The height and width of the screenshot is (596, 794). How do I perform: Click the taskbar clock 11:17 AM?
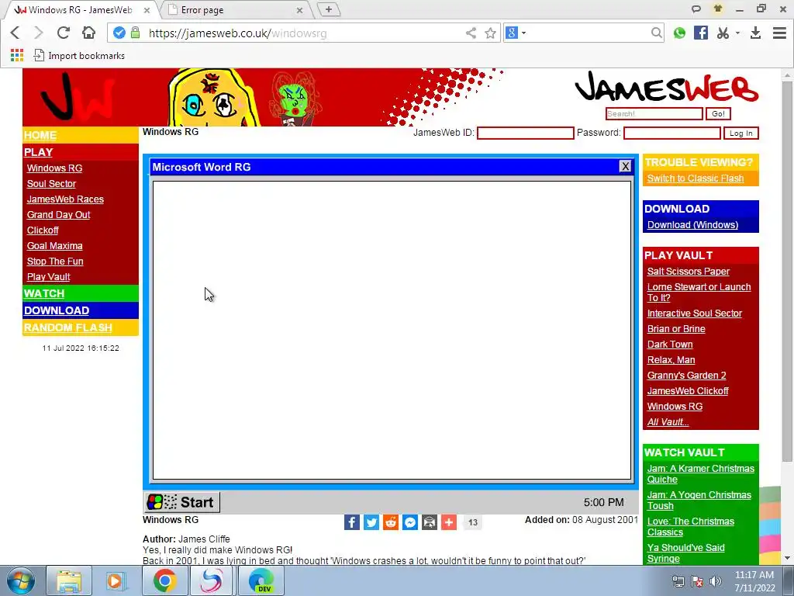pos(754,580)
